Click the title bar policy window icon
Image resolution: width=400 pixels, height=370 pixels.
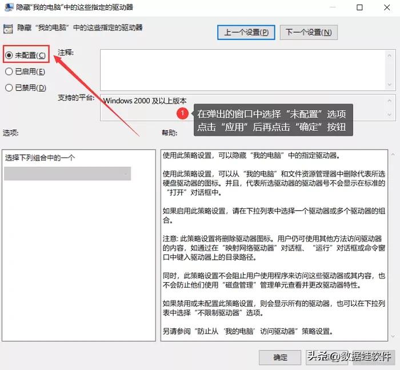point(9,7)
